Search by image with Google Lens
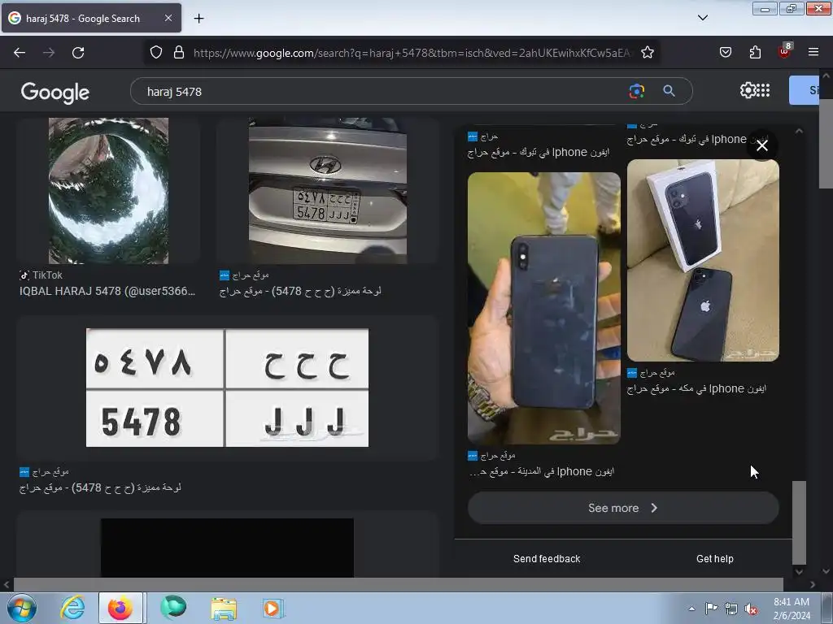The width and height of the screenshot is (833, 624). click(x=636, y=91)
